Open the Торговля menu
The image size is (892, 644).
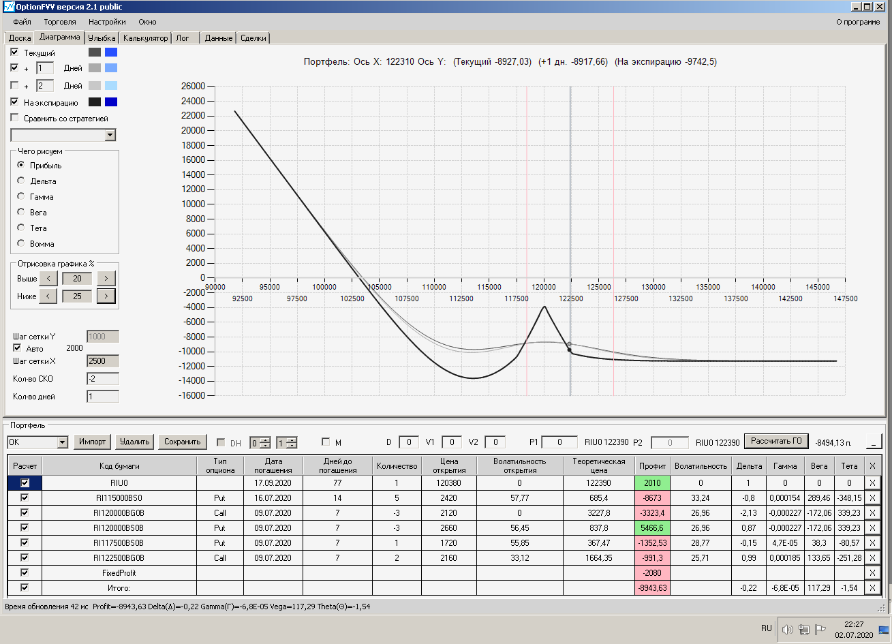59,22
